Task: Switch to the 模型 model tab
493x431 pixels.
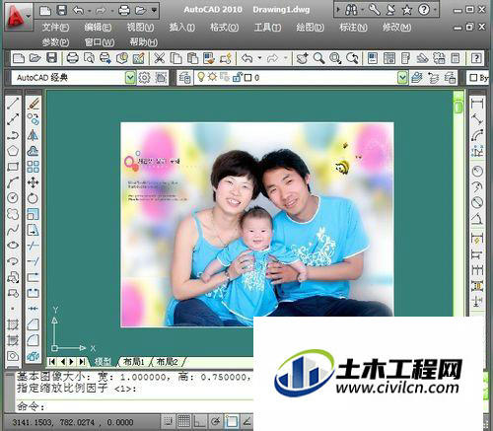Action: pyautogui.click(x=103, y=362)
